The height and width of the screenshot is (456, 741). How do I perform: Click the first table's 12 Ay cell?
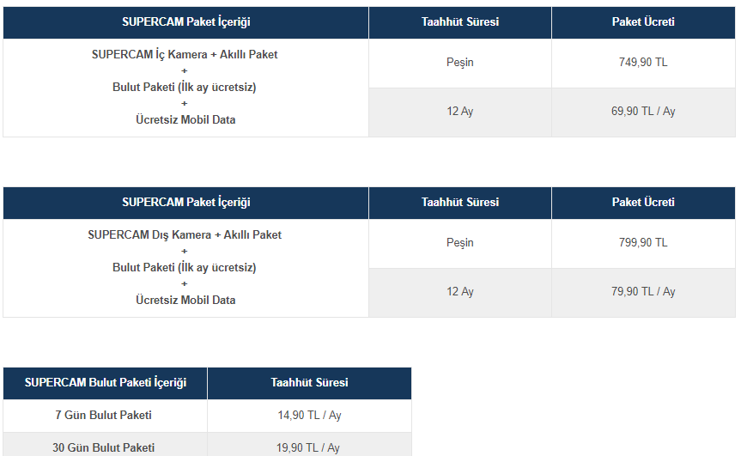(460, 112)
